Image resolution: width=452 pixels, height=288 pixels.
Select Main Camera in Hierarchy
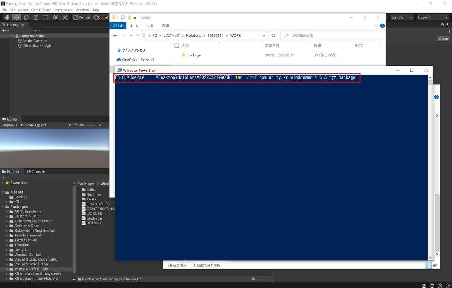click(35, 41)
